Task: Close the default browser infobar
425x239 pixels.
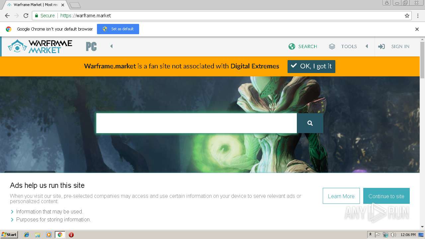Action: tap(417, 29)
